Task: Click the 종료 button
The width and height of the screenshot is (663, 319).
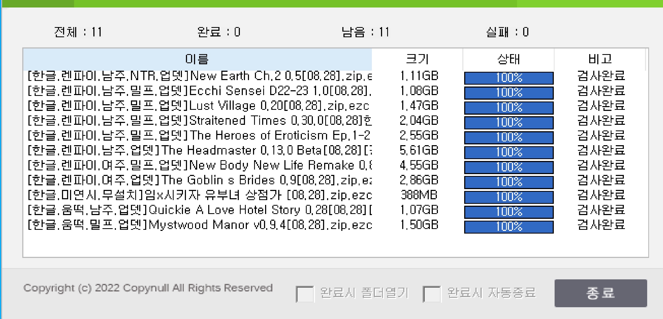Action: coord(600,293)
